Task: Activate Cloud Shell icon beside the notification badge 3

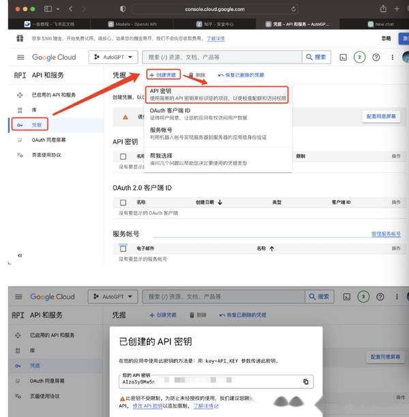Action: (346, 297)
